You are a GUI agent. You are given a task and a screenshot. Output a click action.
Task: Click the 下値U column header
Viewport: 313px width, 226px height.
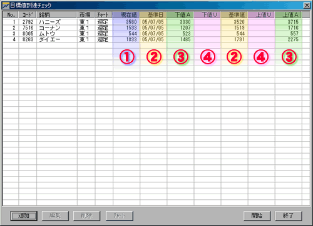coord(207,15)
